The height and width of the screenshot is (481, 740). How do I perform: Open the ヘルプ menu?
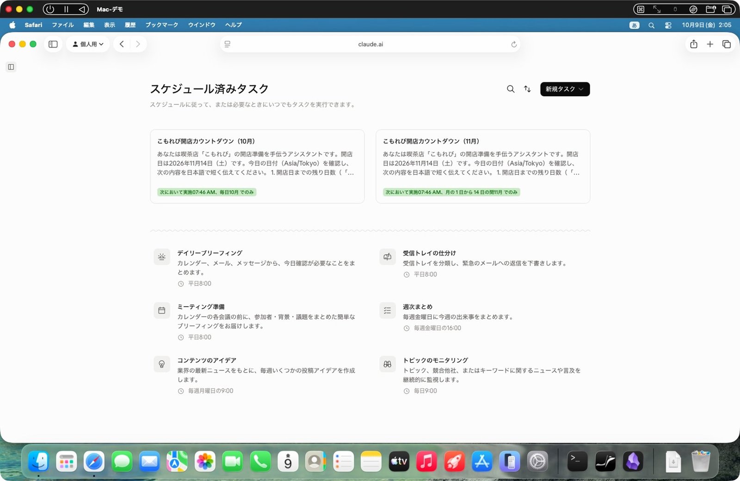coord(234,25)
